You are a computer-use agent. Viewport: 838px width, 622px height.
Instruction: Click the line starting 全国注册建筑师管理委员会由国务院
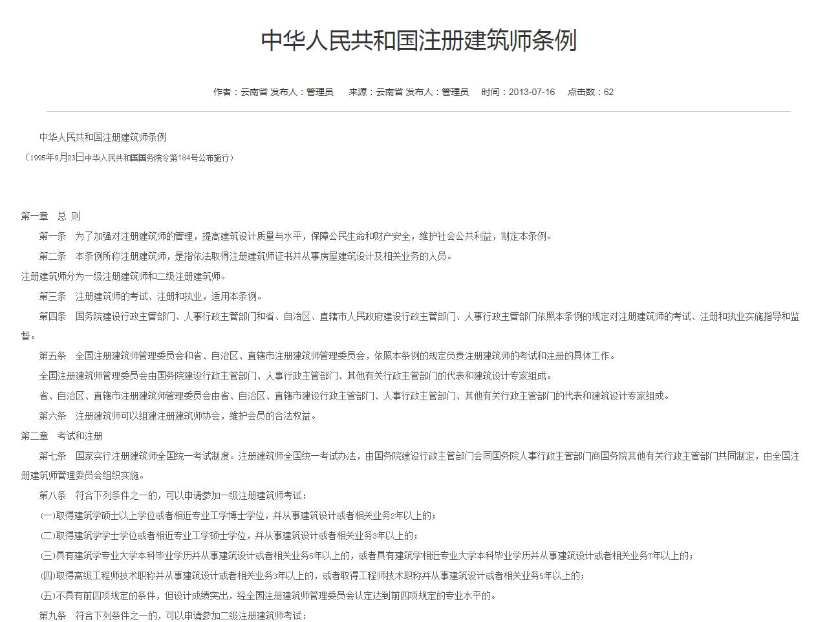297,376
